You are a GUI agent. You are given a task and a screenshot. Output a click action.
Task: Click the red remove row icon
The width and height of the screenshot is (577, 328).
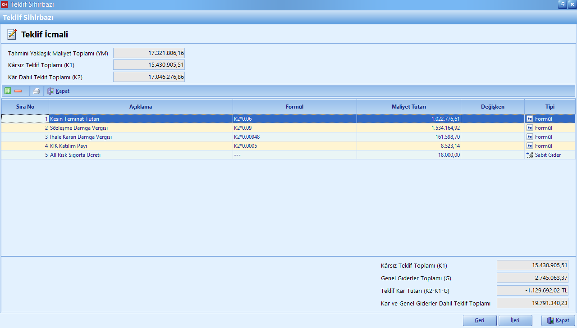[18, 91]
